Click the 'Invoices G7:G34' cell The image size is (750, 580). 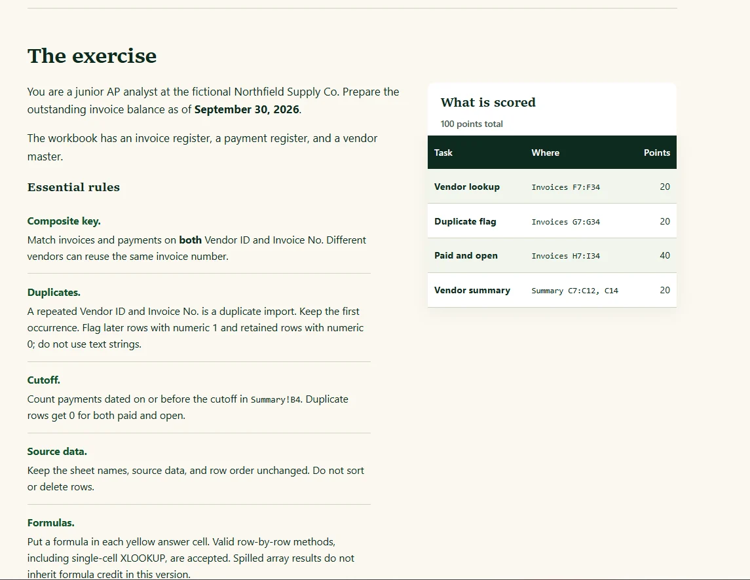(x=565, y=222)
